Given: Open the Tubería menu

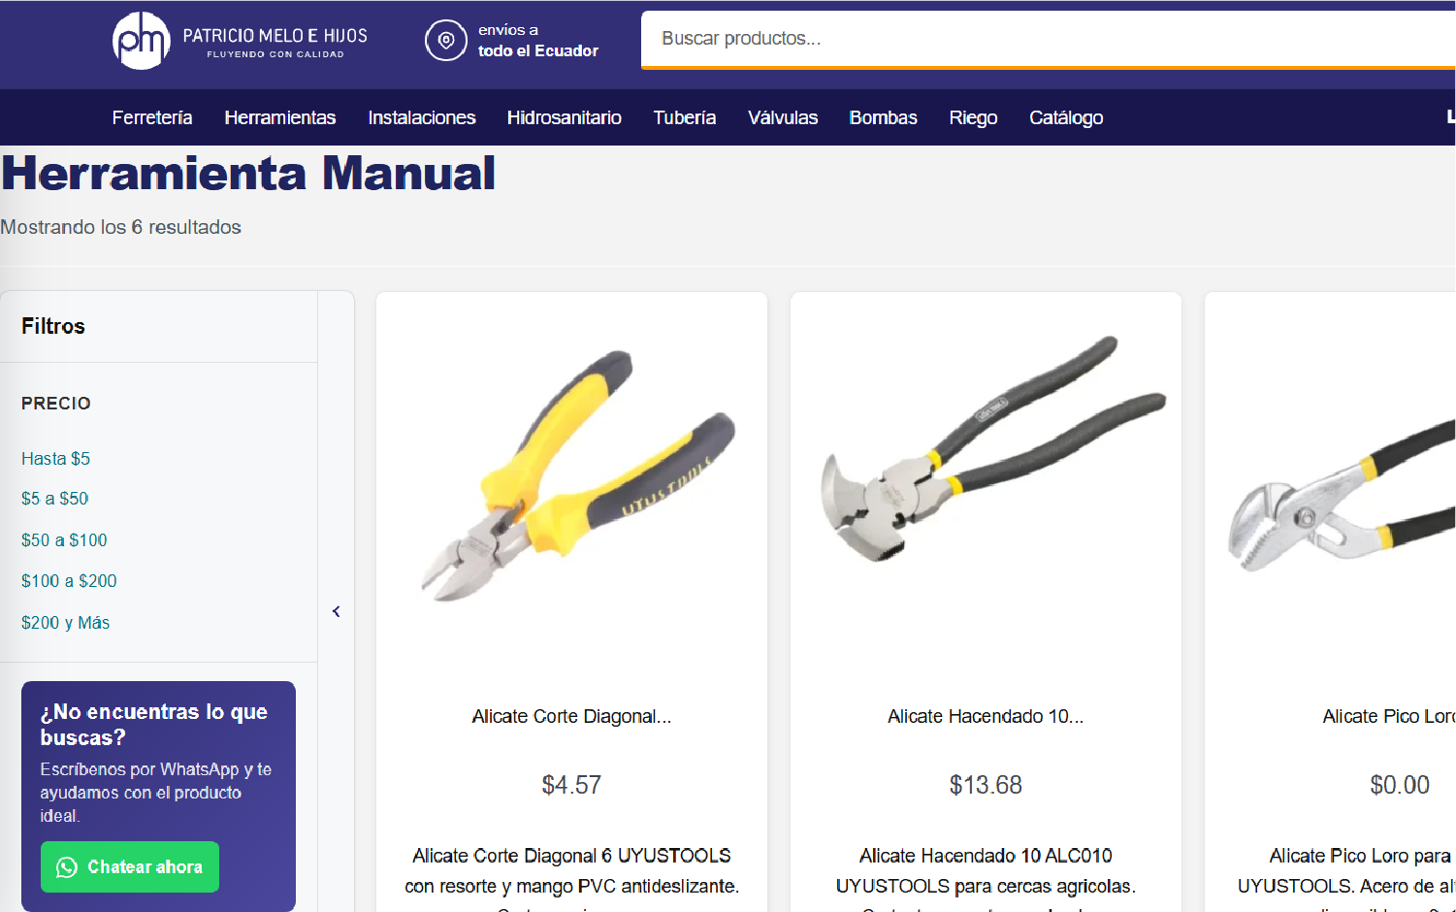Looking at the screenshot, I should click(685, 117).
